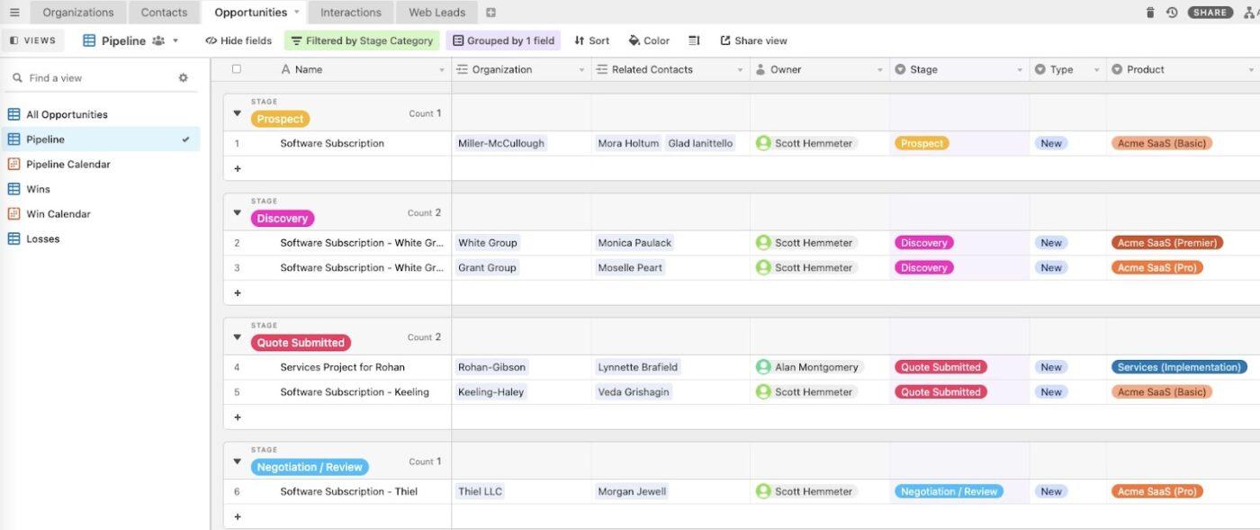This screenshot has height=530, width=1260.
Task: Switch to the Web Leads tab
Action: [x=437, y=13]
